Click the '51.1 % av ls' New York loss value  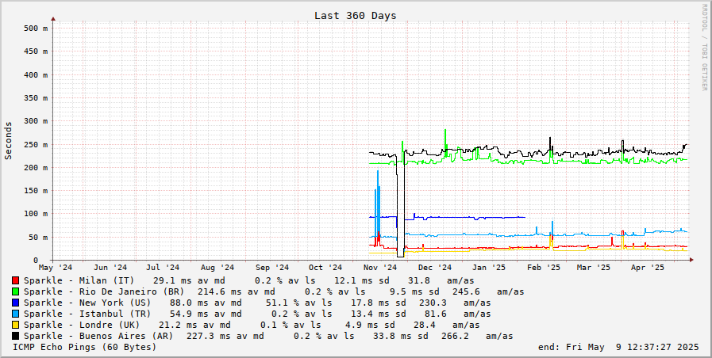pyautogui.click(x=298, y=303)
